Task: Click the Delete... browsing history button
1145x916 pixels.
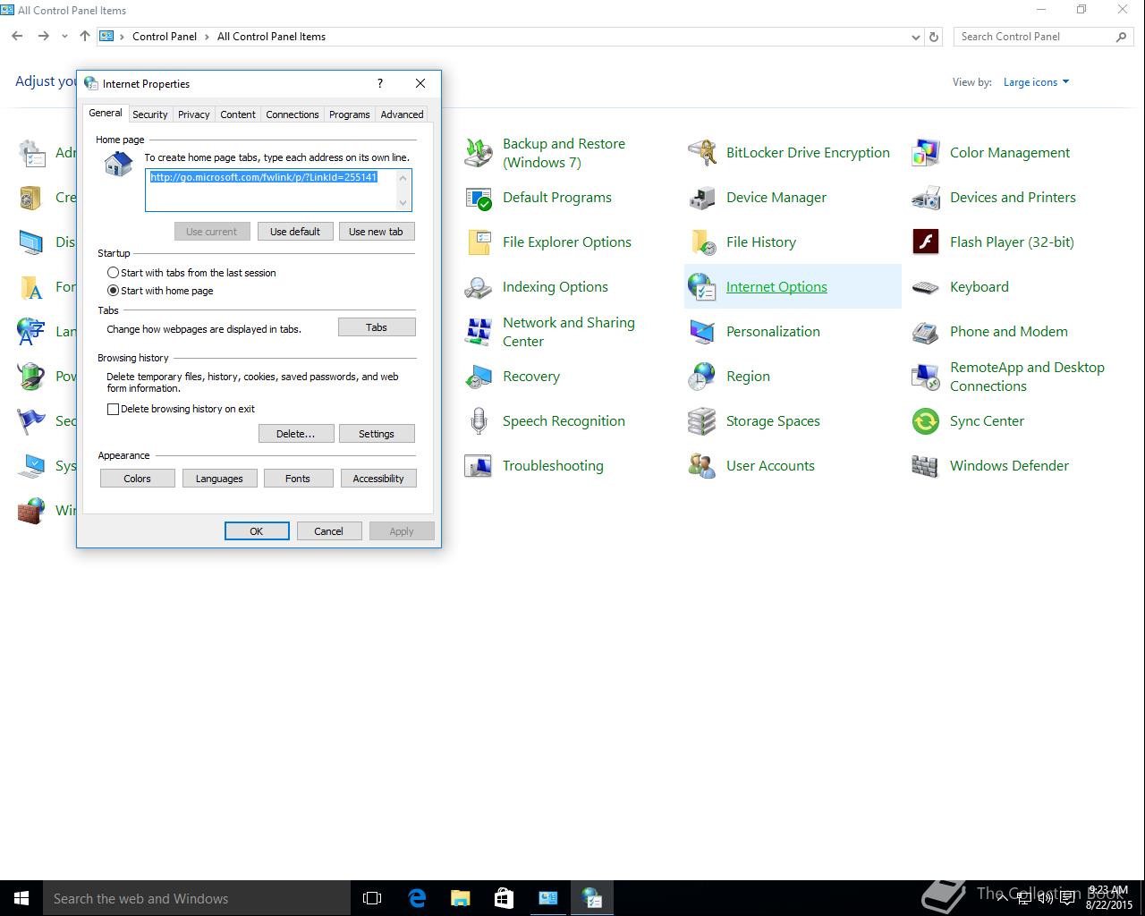Action: pos(295,434)
